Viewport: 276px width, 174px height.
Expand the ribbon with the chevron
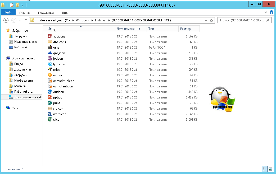tap(266, 12)
